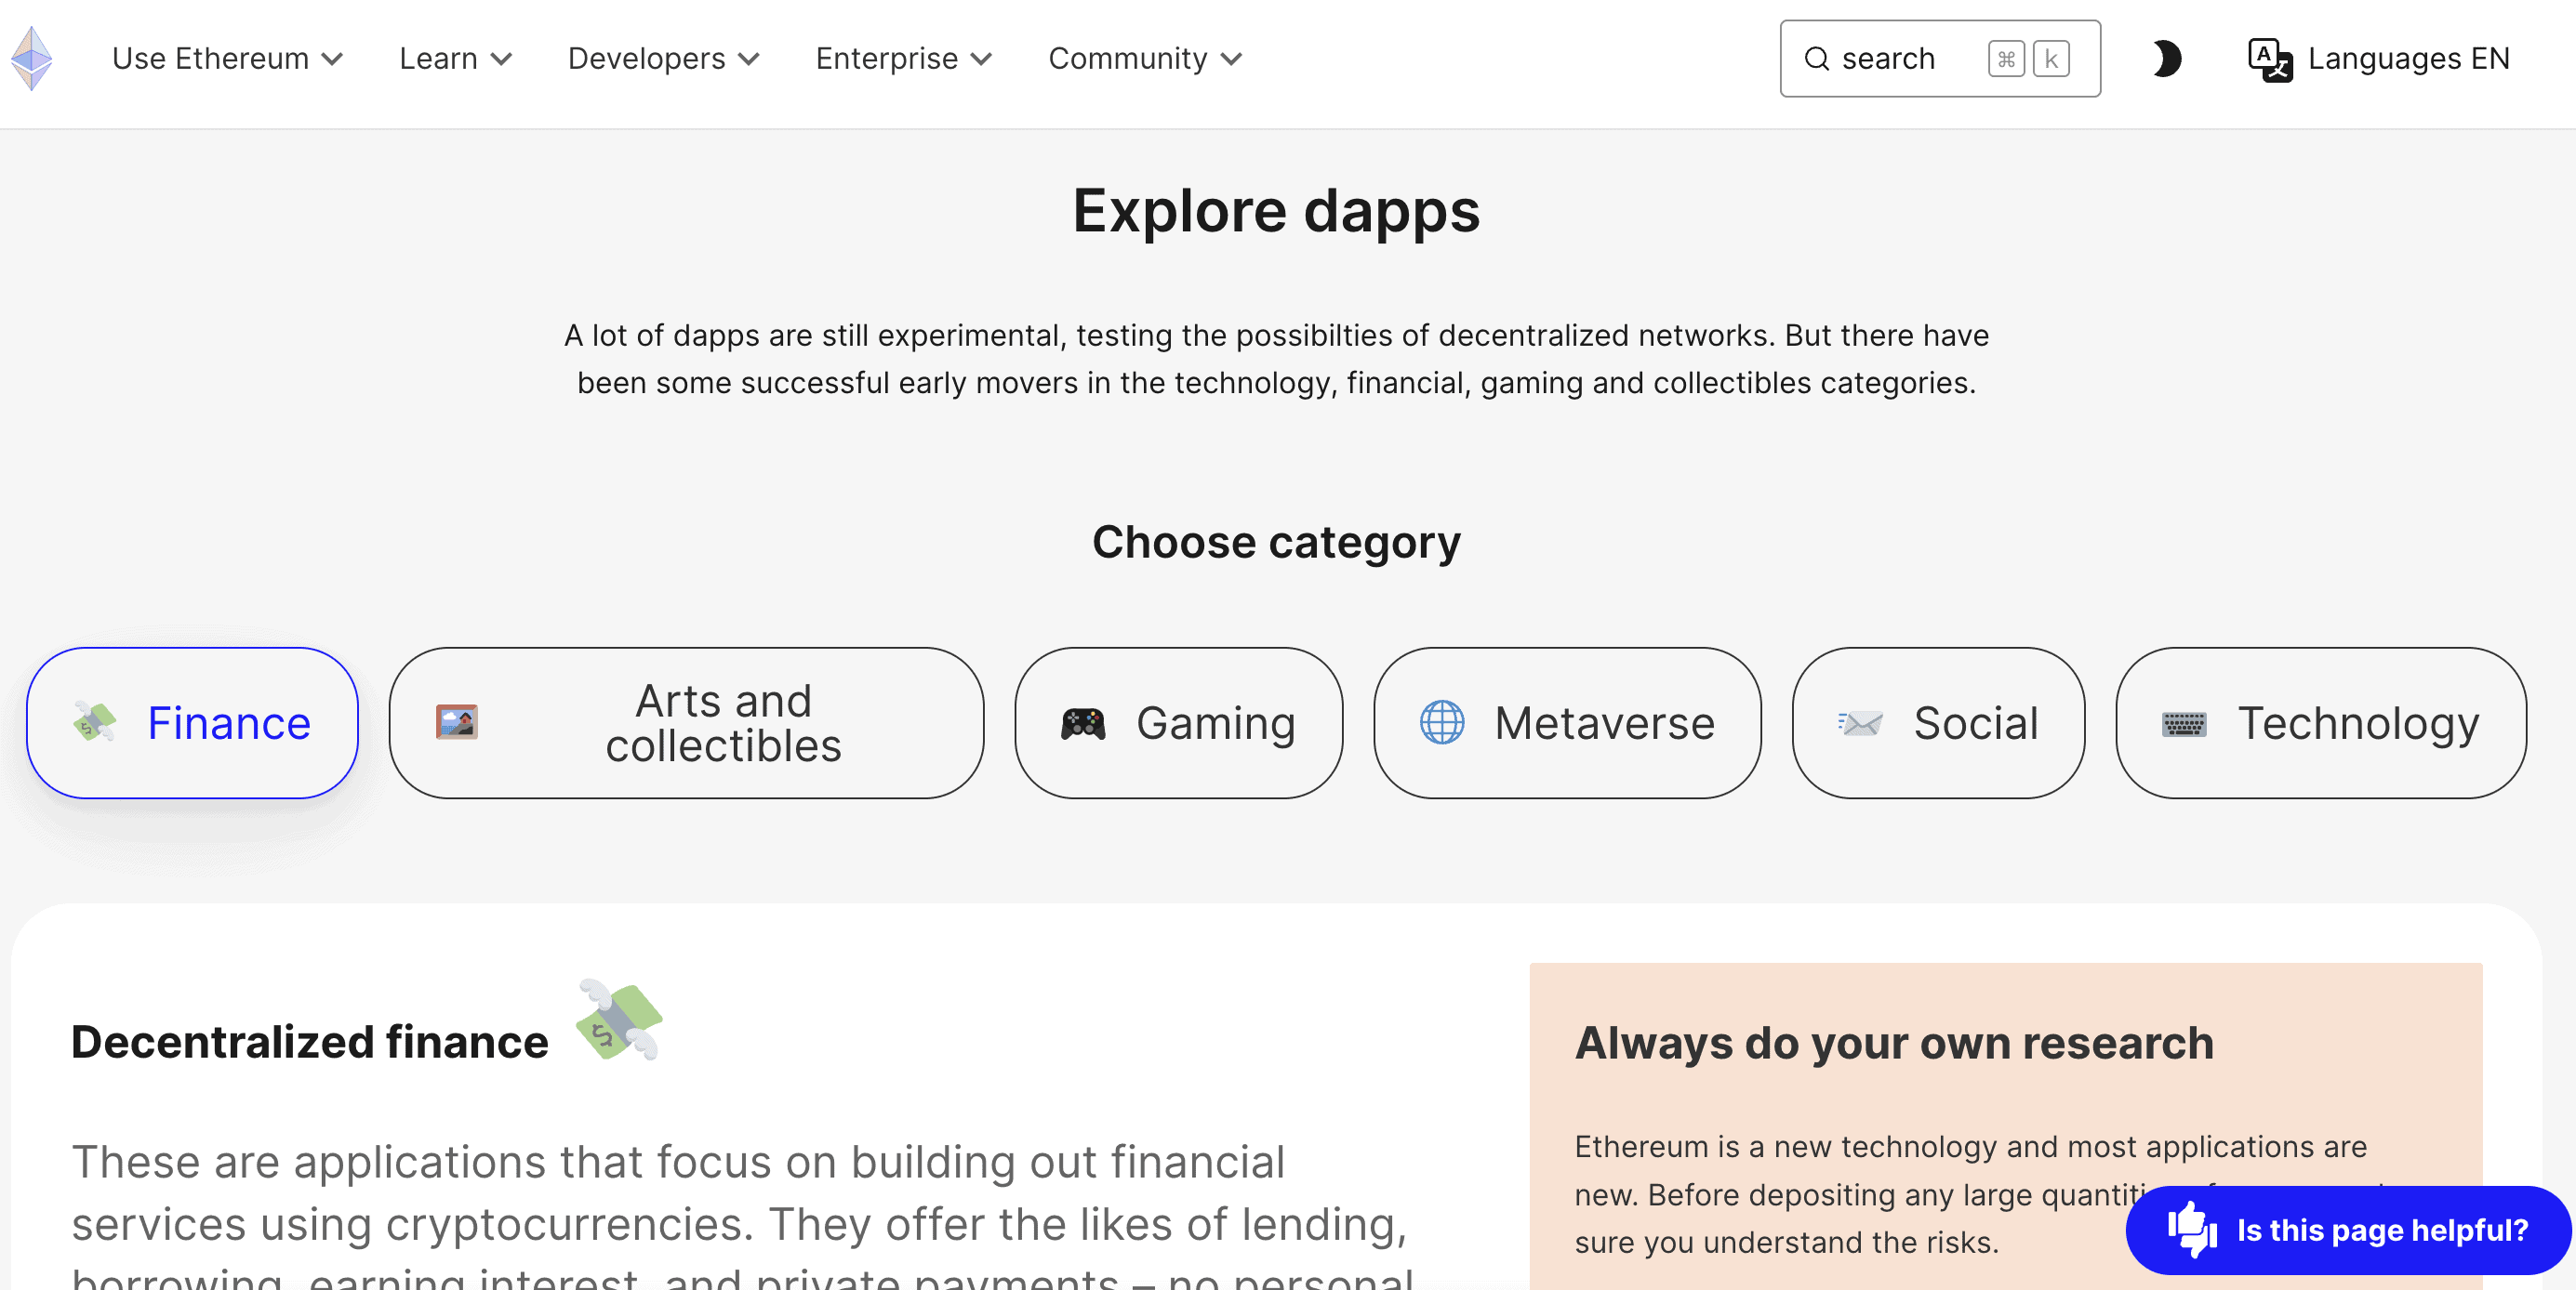Click the game controller icon

coord(1083,722)
